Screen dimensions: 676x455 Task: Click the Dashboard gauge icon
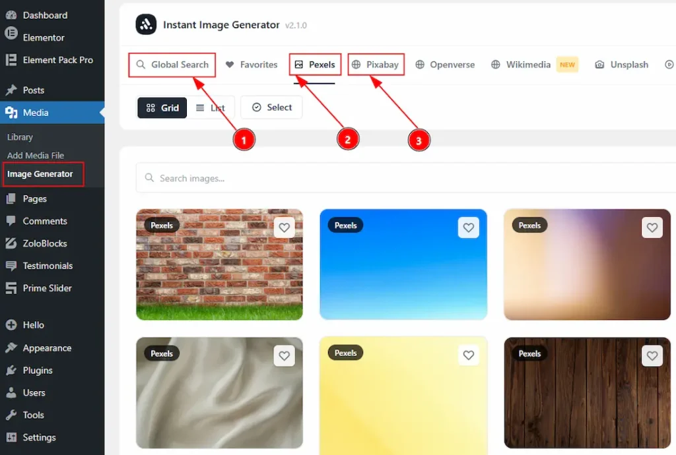point(11,15)
